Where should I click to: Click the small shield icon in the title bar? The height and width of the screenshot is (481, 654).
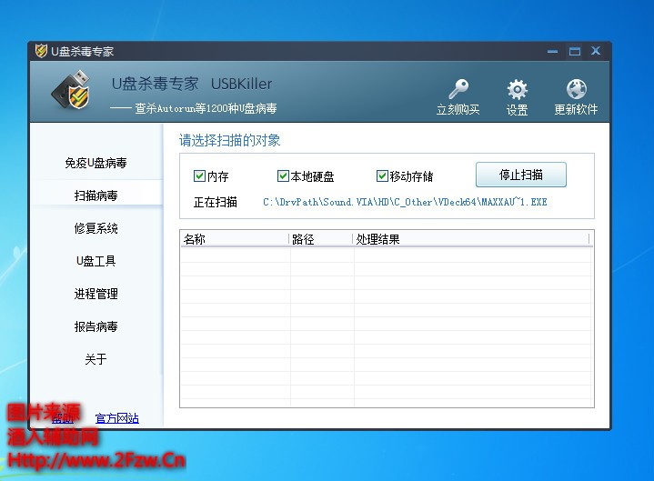coord(41,51)
